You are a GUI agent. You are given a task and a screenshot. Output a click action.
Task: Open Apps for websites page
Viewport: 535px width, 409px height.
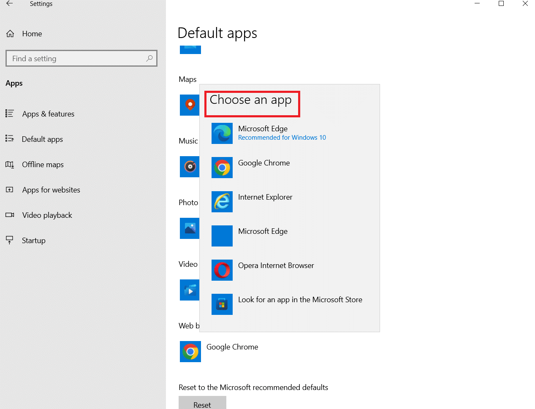point(51,190)
